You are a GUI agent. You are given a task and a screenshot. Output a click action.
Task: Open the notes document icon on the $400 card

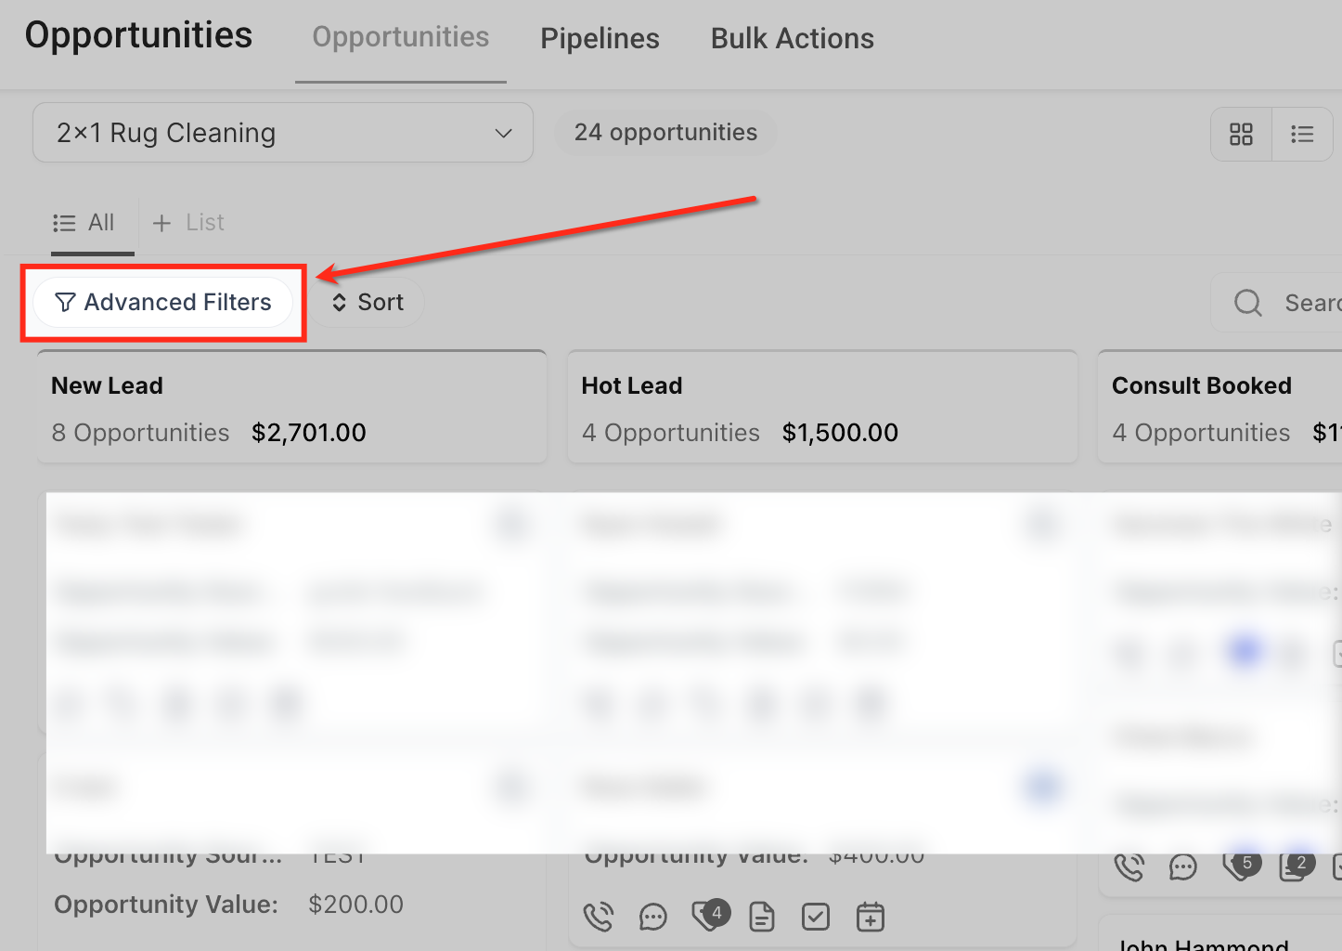762,918
